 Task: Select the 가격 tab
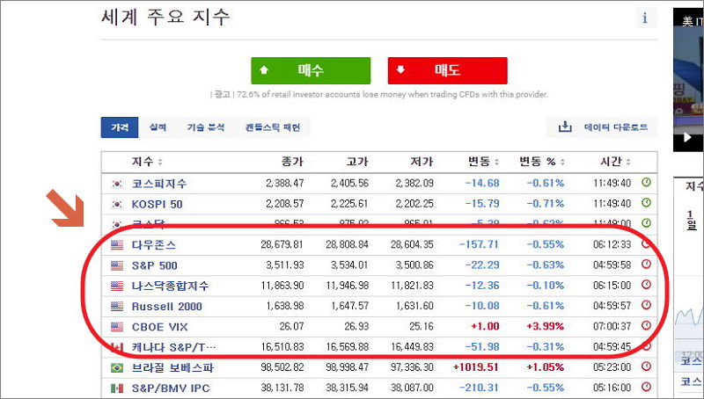(120, 127)
